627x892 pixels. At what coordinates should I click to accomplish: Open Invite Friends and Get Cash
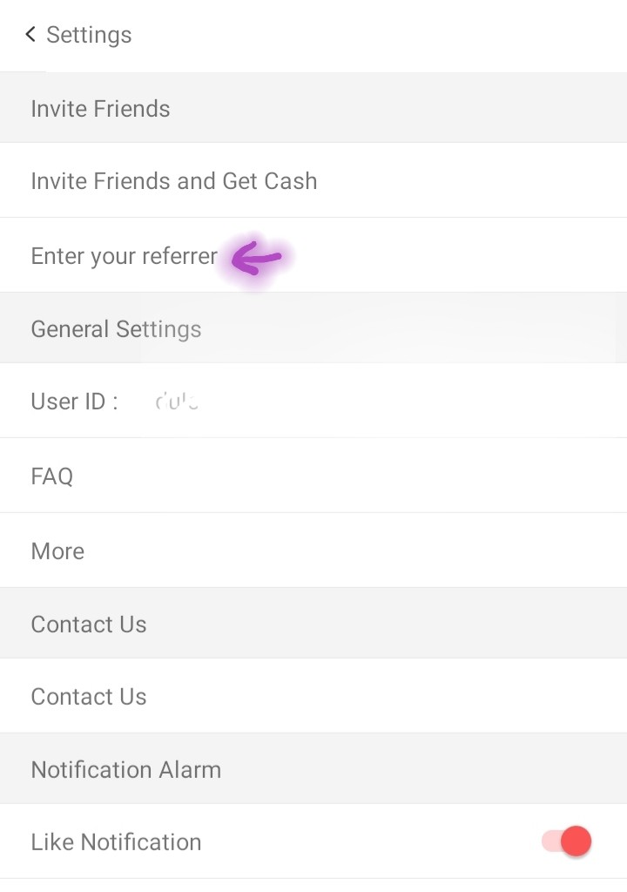tap(174, 181)
